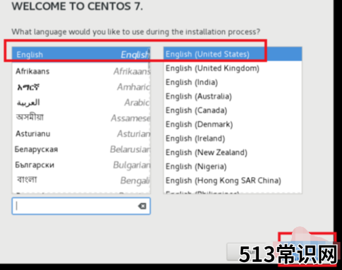
Task: Pick English (Hong Kong SAR China) locale
Action: [x=233, y=180]
